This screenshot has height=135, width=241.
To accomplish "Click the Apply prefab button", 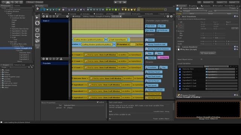I will (229, 13).
